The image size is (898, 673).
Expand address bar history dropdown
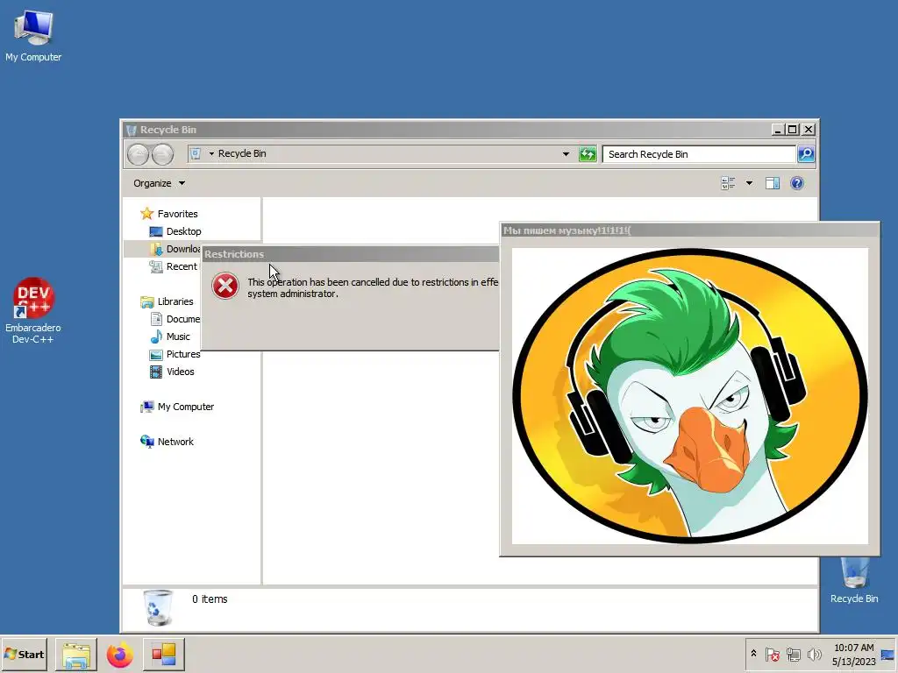pos(566,154)
